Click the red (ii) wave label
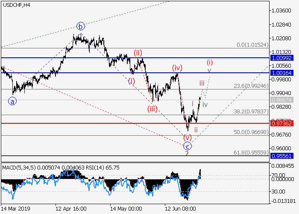This screenshot has width=299, height=214. pos(138,53)
